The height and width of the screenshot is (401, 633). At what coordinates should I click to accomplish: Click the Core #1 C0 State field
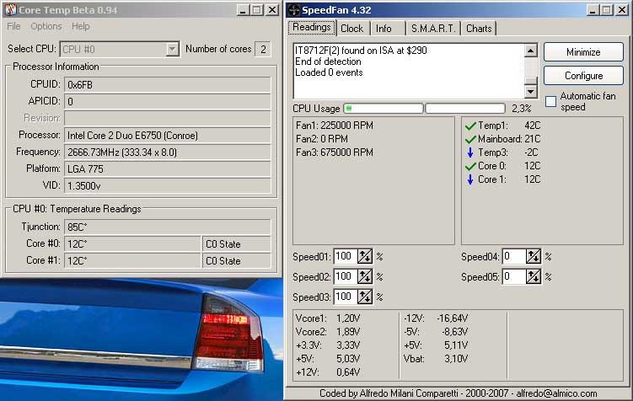[x=236, y=261]
